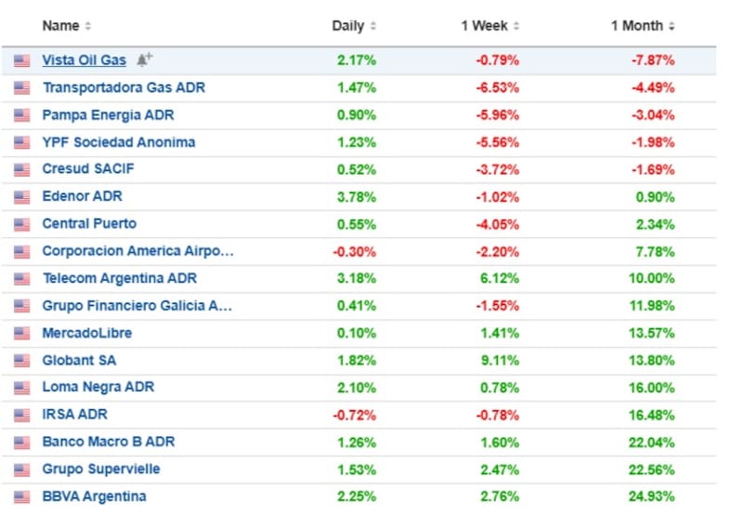Click the flag icon next to Vista Oil Gas
The width and height of the screenshot is (743, 530).
pyautogui.click(x=21, y=61)
